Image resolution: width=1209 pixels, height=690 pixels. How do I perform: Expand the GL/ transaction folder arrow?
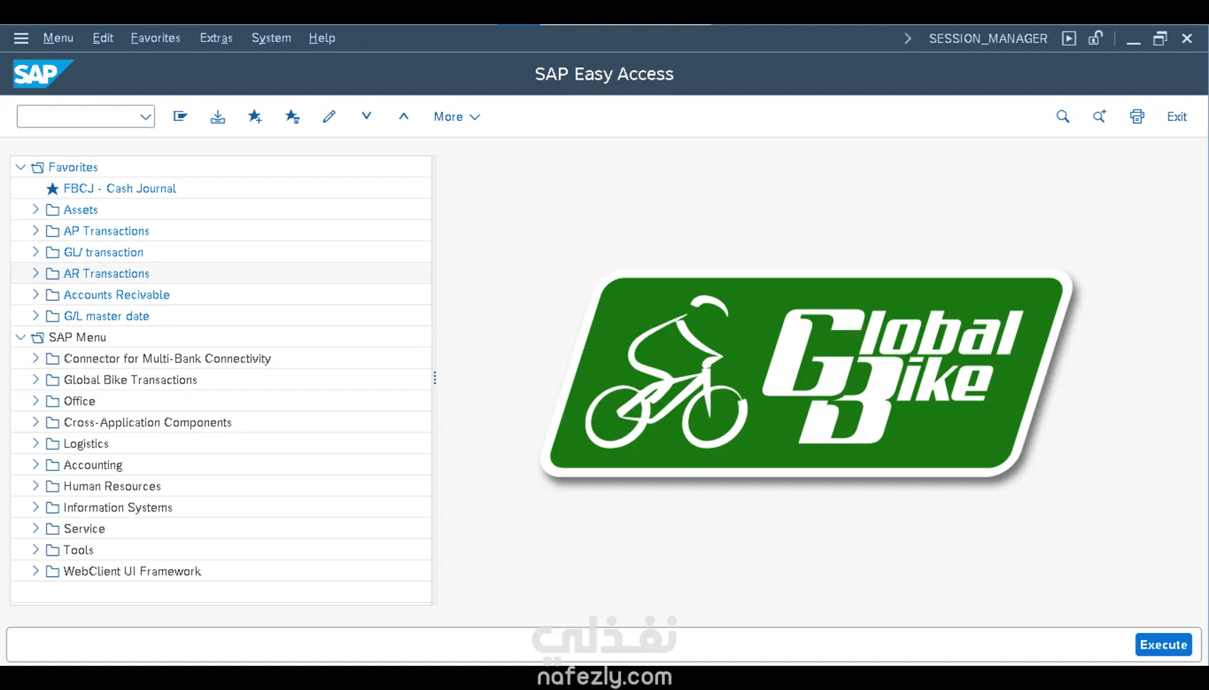click(x=36, y=252)
